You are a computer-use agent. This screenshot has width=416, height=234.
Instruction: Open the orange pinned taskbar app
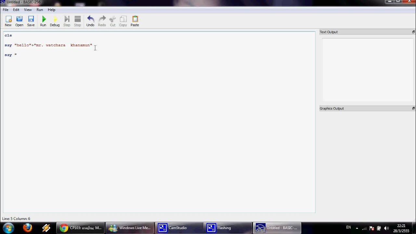pyautogui.click(x=46, y=228)
